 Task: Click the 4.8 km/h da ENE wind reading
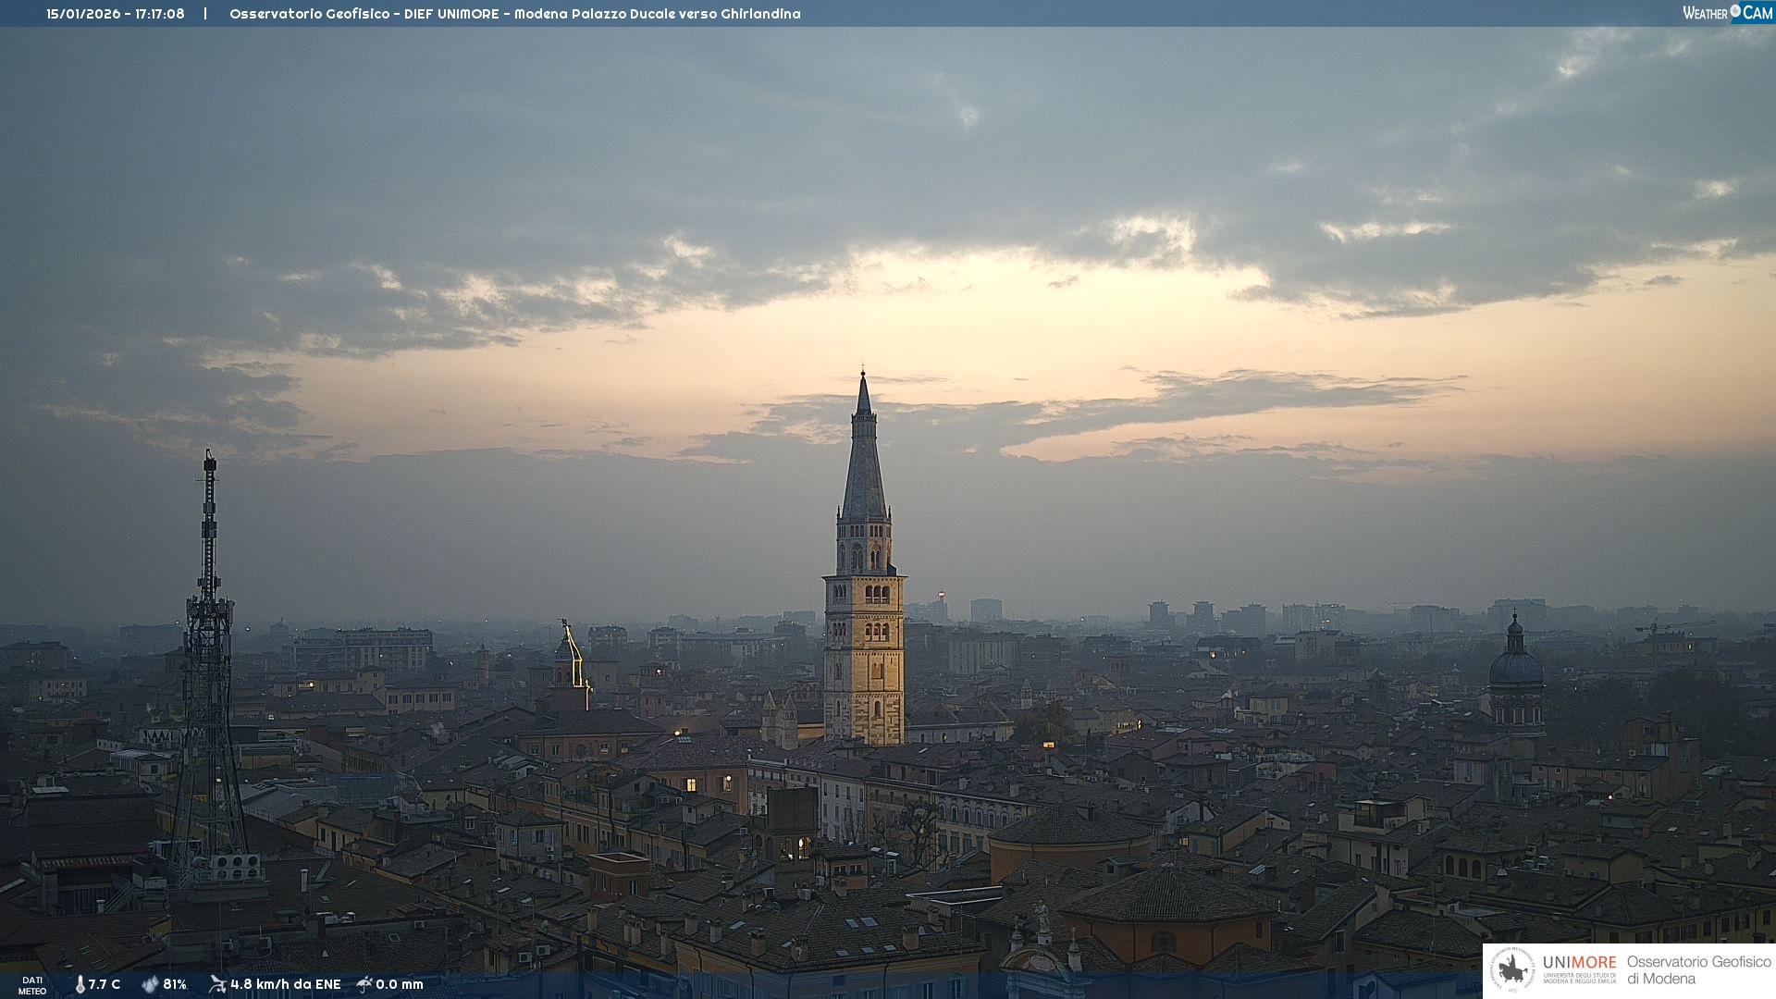tap(286, 984)
